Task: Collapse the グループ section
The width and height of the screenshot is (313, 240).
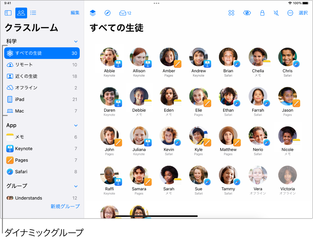Action: [76, 186]
